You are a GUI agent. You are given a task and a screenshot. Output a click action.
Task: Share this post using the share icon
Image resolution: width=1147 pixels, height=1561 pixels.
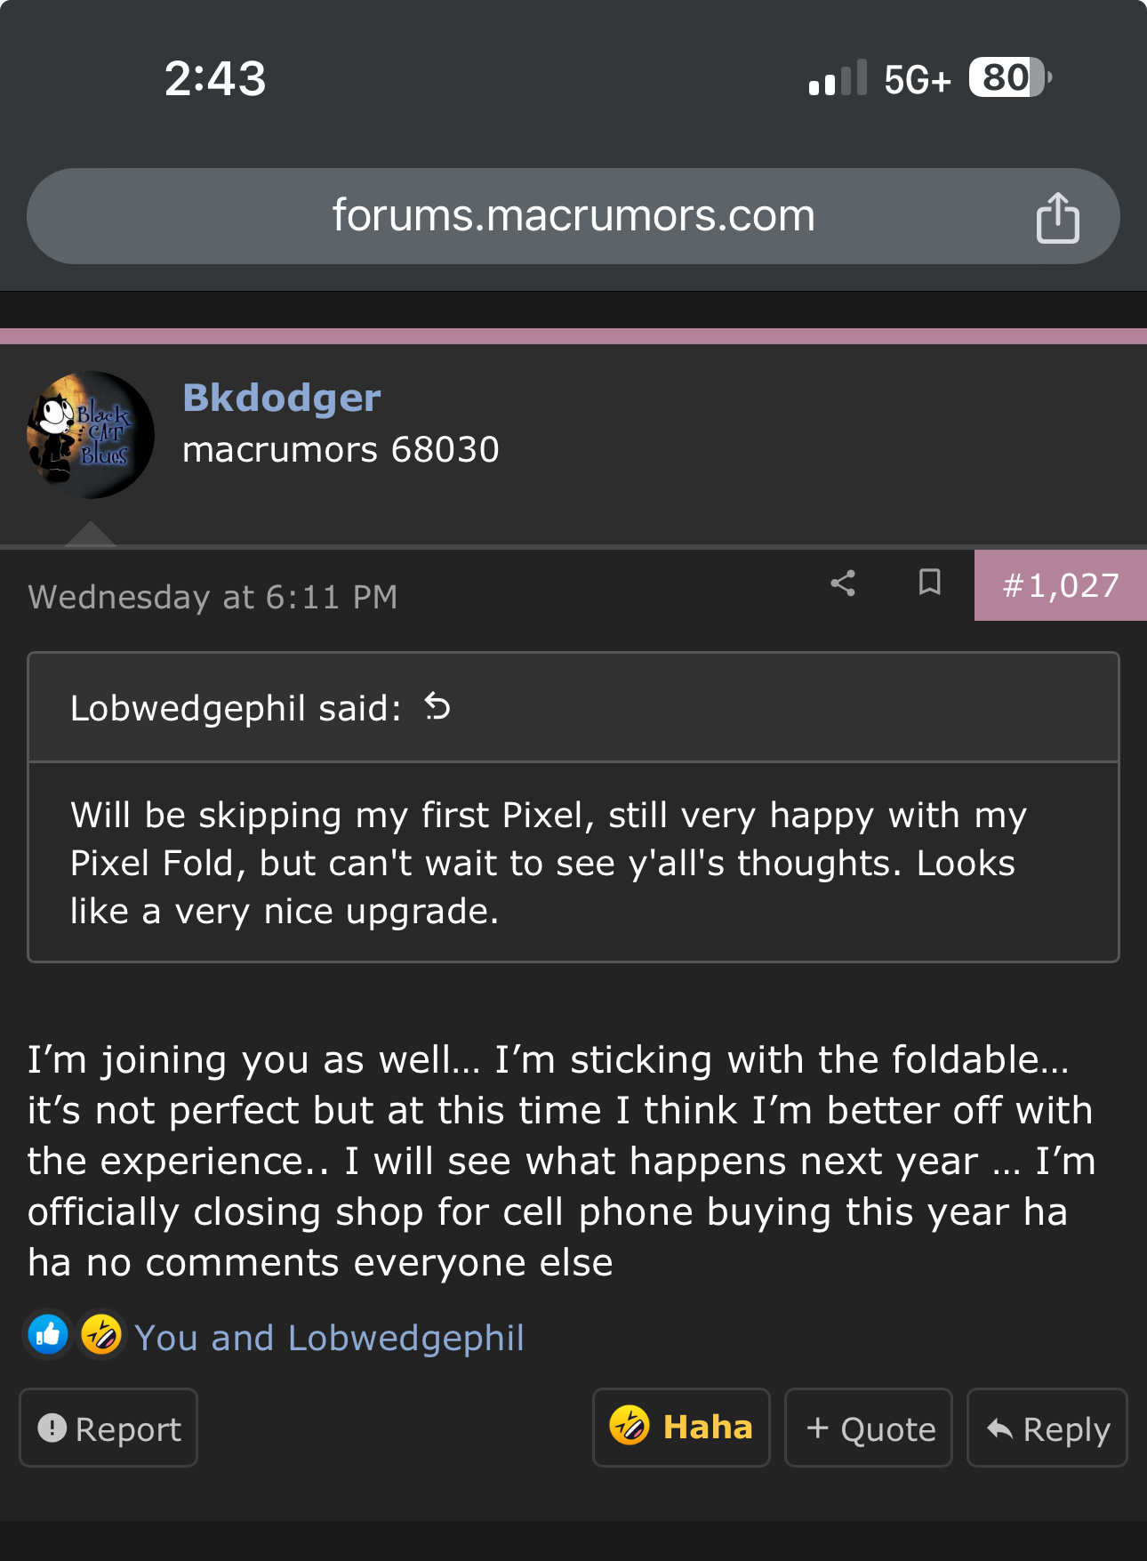coord(843,583)
